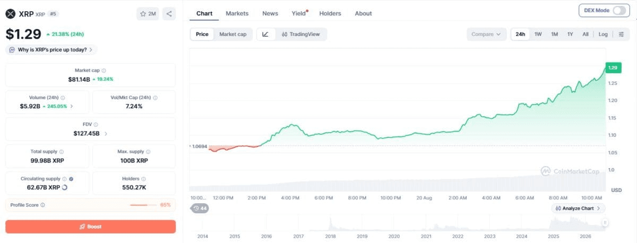Select Market cap chart view
This screenshot has width=637, height=243.
[233, 34]
